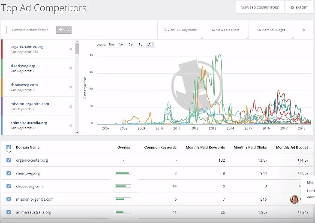Click animalsaustralia.org overlap progress bar
This screenshot has height=223, width=315.
(x=123, y=212)
